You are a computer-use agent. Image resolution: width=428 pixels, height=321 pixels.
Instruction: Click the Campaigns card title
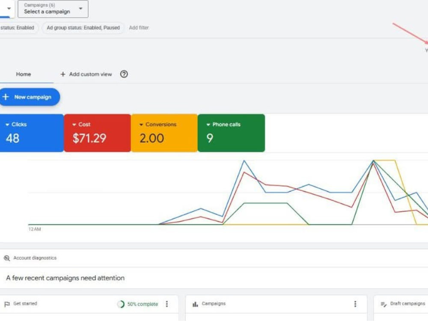point(214,303)
